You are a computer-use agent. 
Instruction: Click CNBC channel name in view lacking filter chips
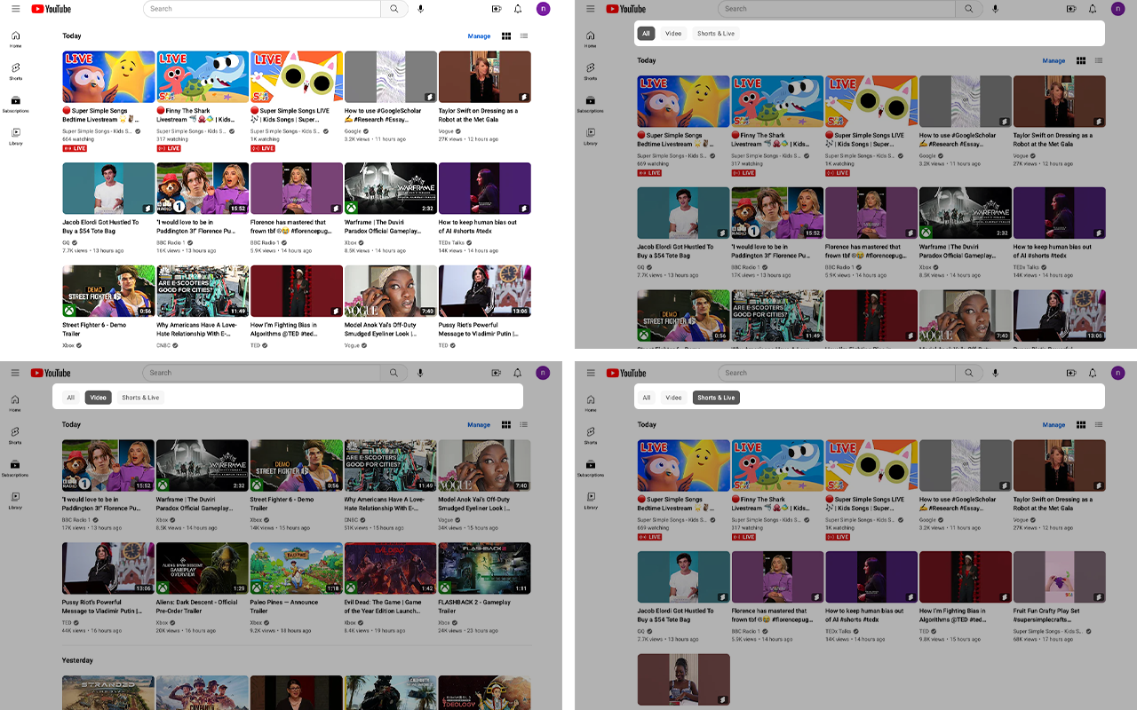coord(163,344)
